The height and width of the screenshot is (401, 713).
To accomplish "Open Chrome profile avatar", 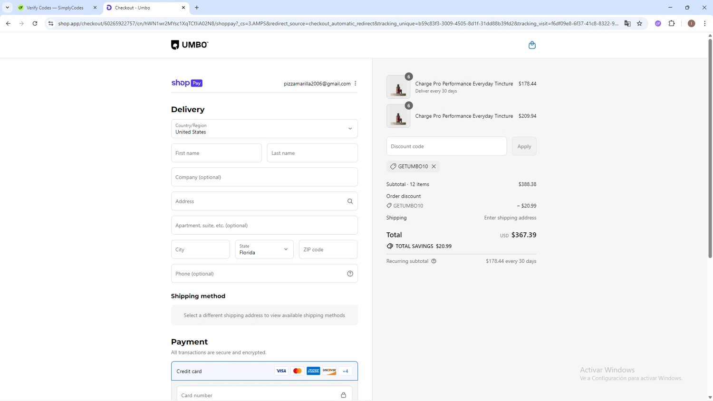I will pos(691,23).
